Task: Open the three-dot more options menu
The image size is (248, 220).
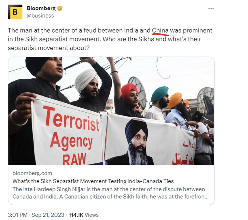Action: coord(211,9)
